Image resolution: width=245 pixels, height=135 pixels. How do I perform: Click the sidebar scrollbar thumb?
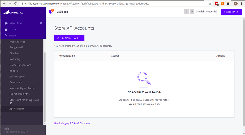pos(45,87)
